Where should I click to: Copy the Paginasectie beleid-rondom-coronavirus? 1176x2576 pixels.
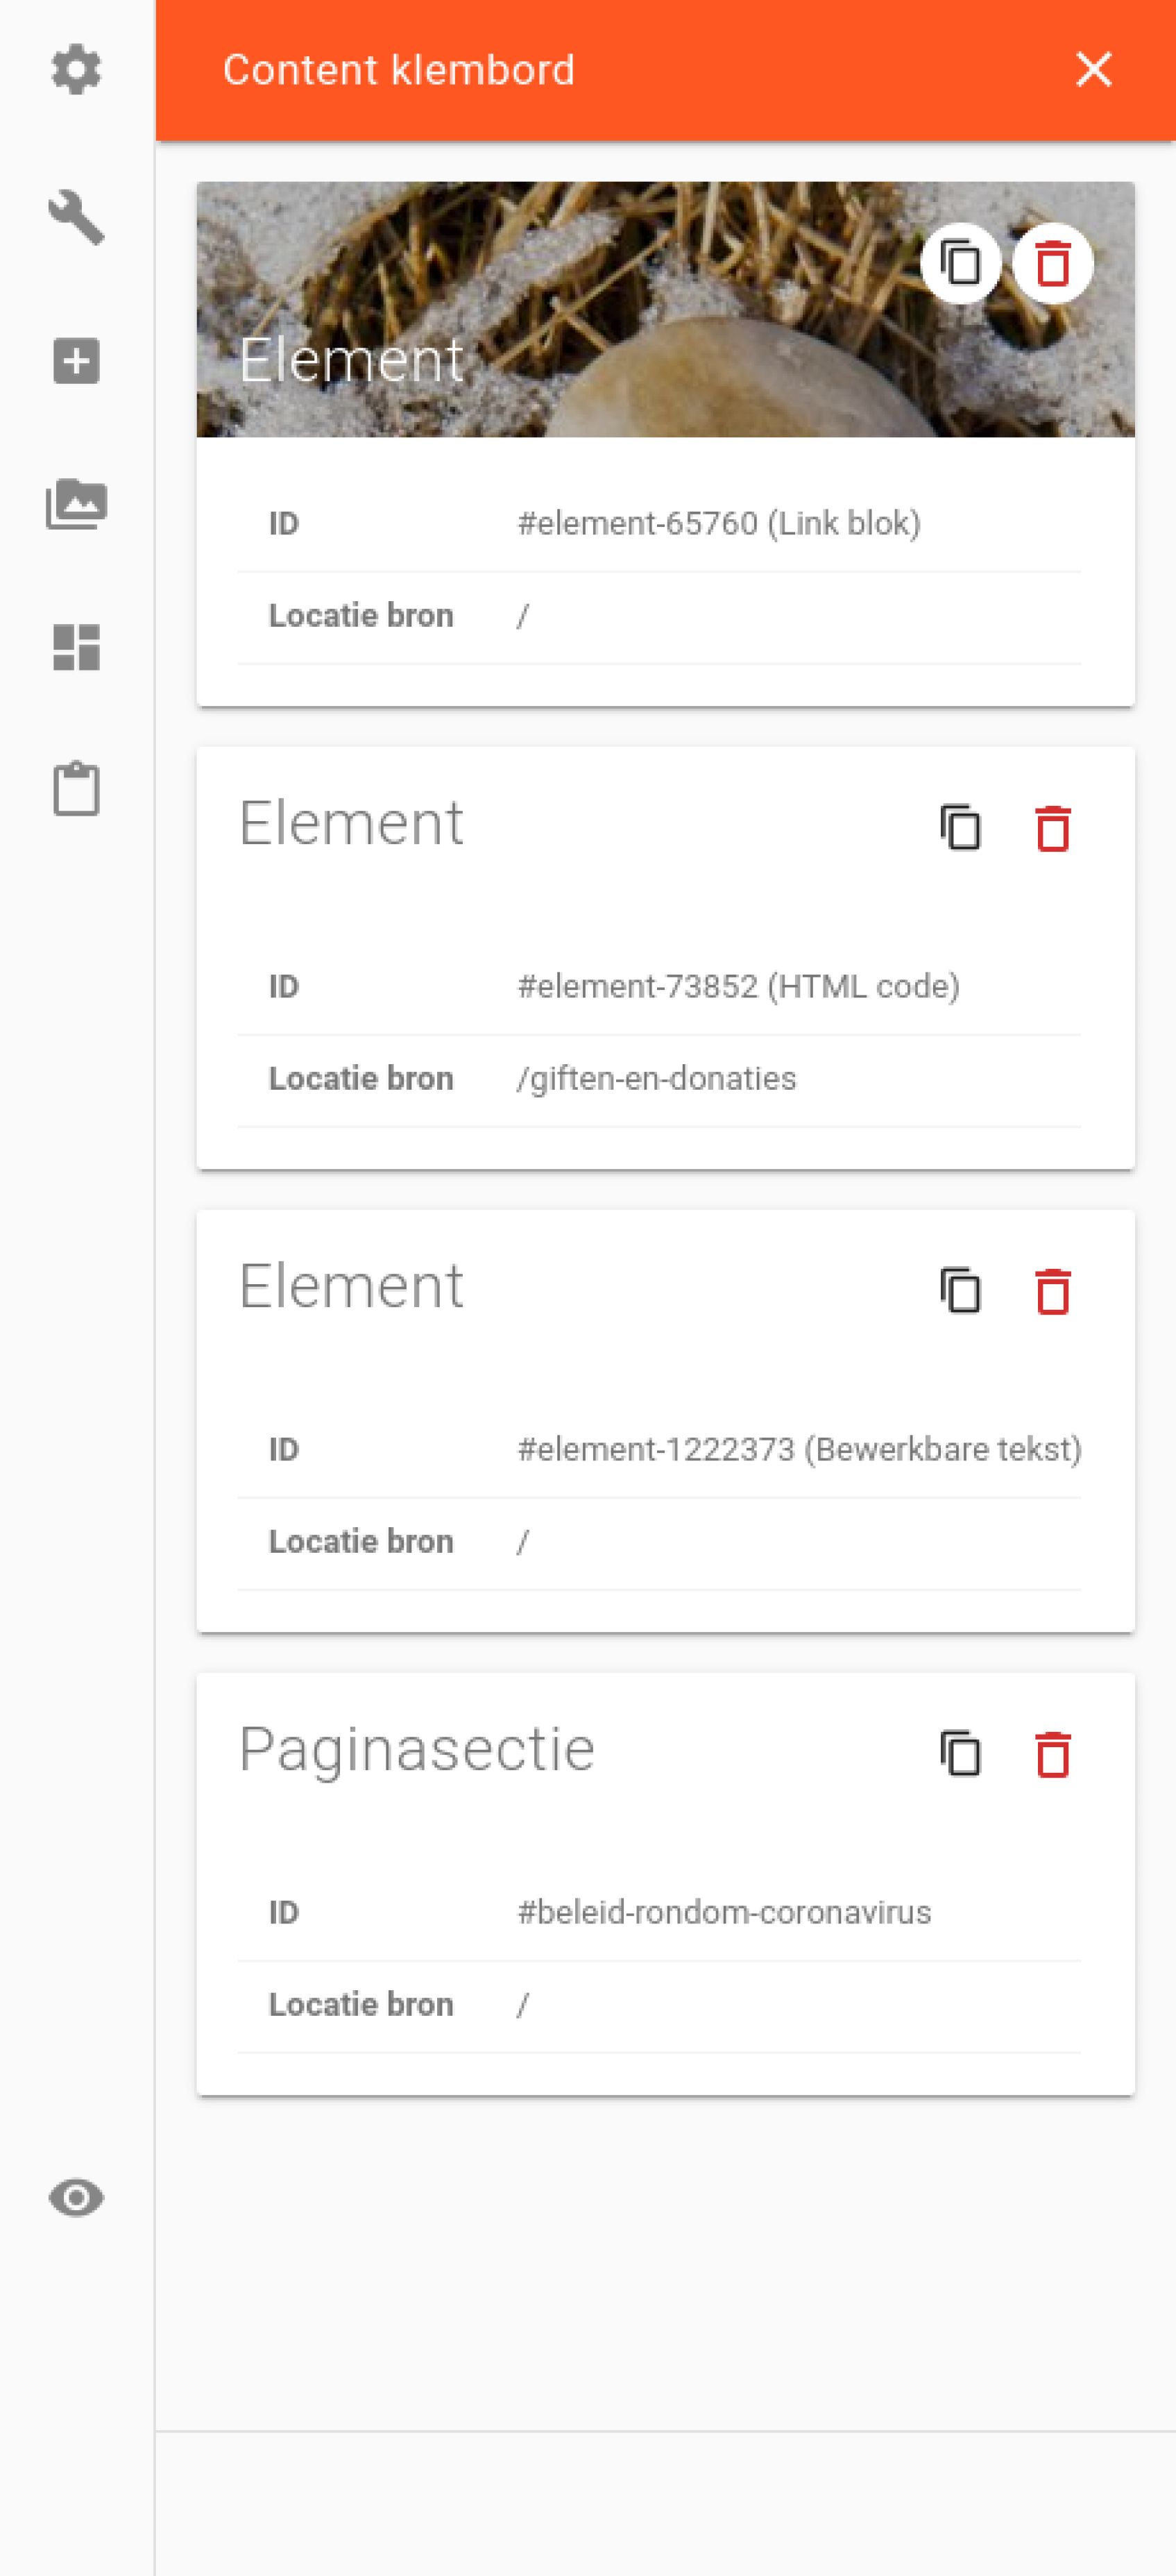(960, 1754)
